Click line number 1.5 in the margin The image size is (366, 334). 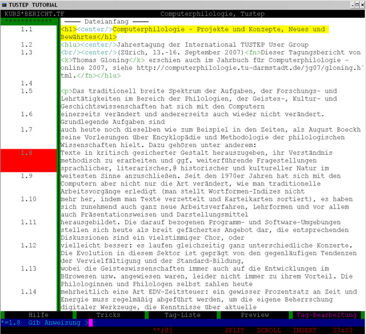click(x=27, y=90)
